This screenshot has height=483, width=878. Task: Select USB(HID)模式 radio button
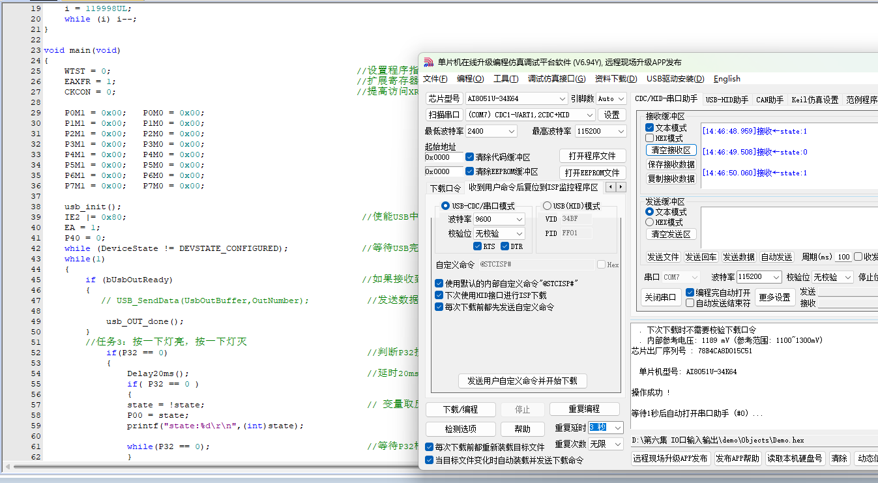[571, 206]
